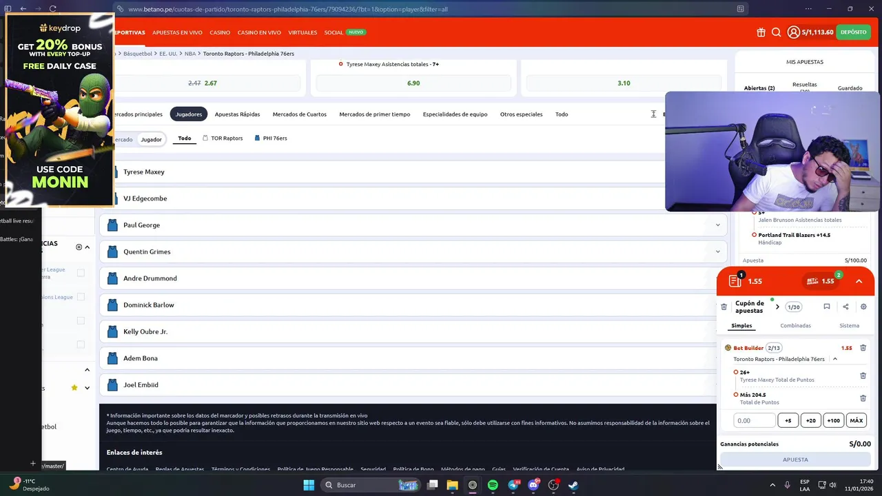
Task: Clear the whole coupon with the trash icon
Action: click(x=724, y=307)
